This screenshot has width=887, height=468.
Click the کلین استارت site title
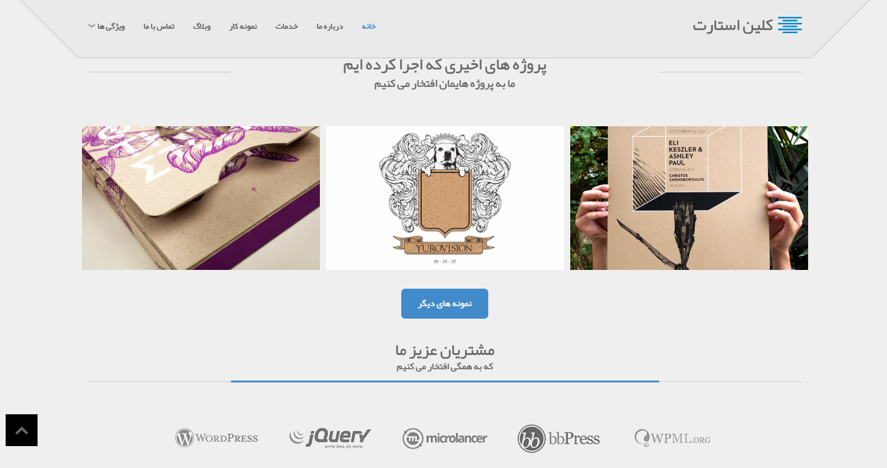(733, 26)
